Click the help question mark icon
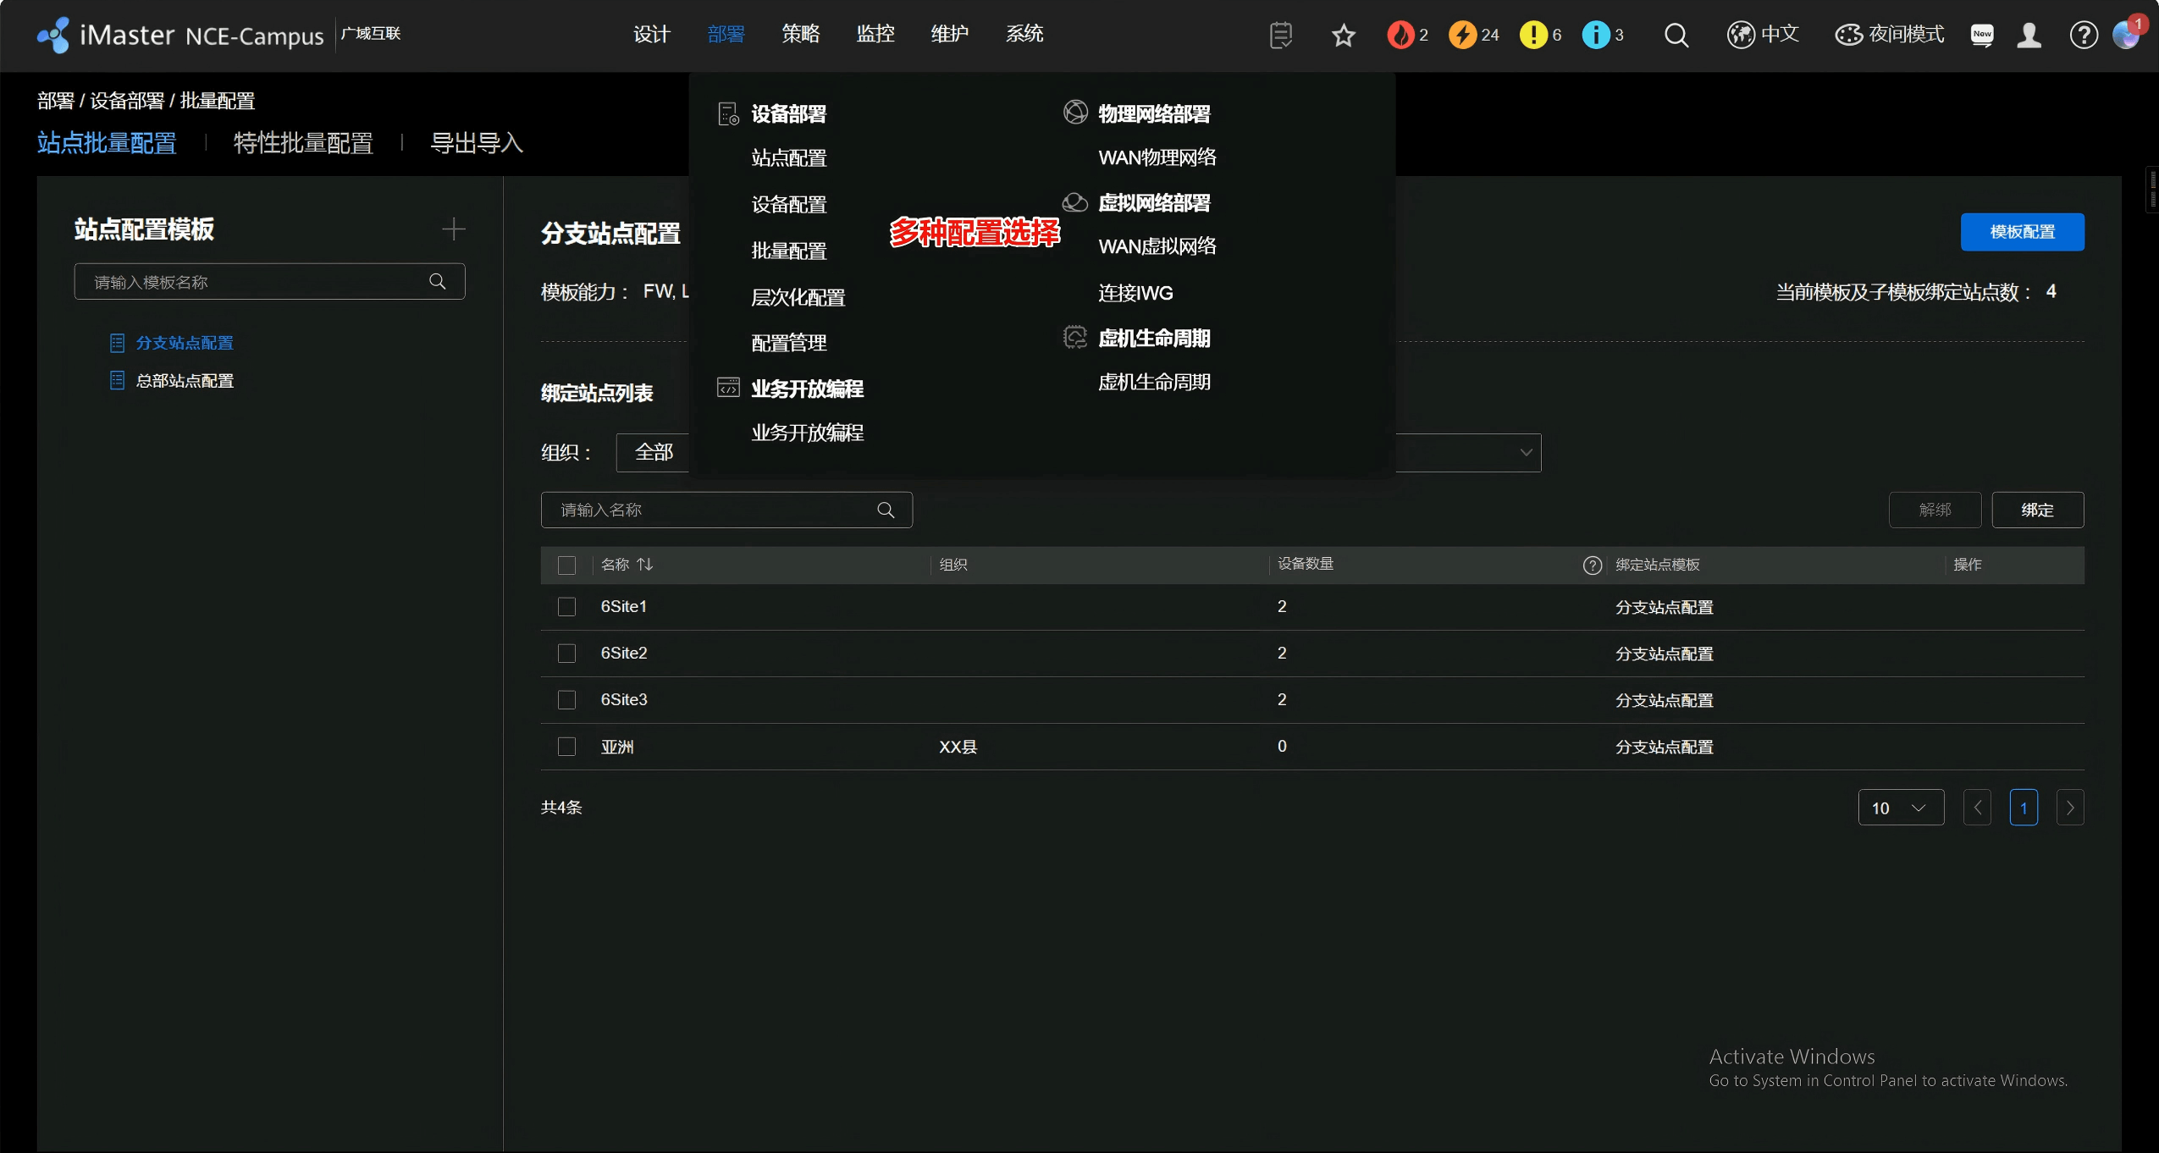 click(x=2083, y=36)
